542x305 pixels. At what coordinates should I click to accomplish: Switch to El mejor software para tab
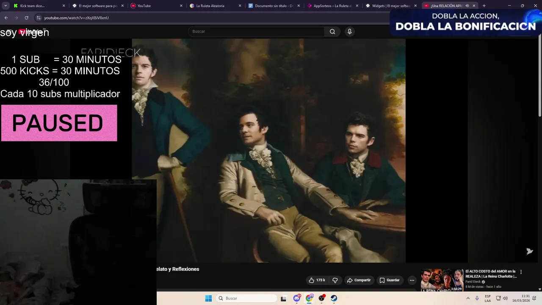pyautogui.click(x=98, y=6)
